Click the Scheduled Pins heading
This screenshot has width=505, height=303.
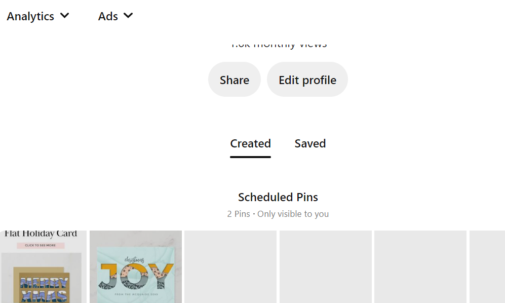pos(278,197)
